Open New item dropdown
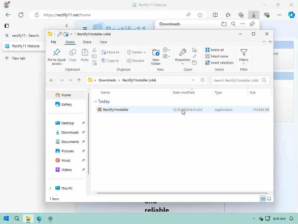Image resolution: width=298 pixels, height=224 pixels. click(166, 50)
